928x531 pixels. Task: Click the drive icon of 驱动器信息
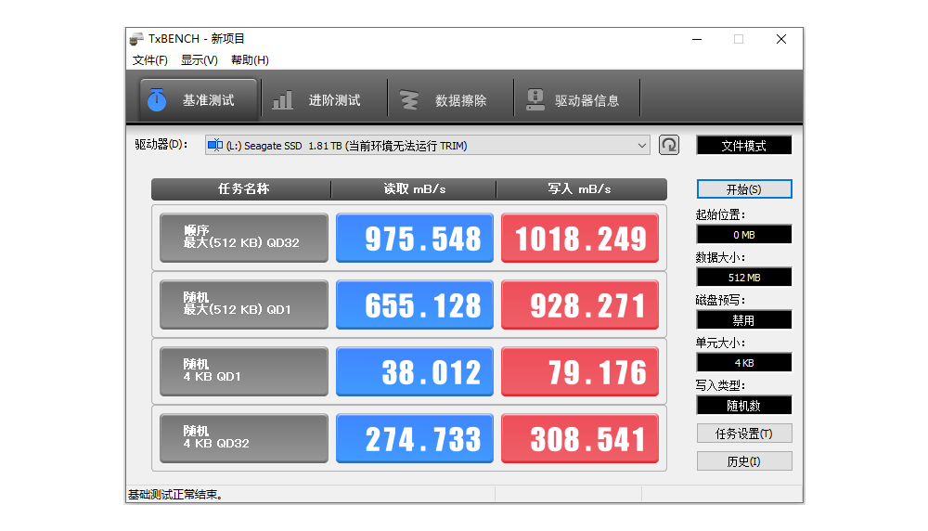tap(535, 100)
